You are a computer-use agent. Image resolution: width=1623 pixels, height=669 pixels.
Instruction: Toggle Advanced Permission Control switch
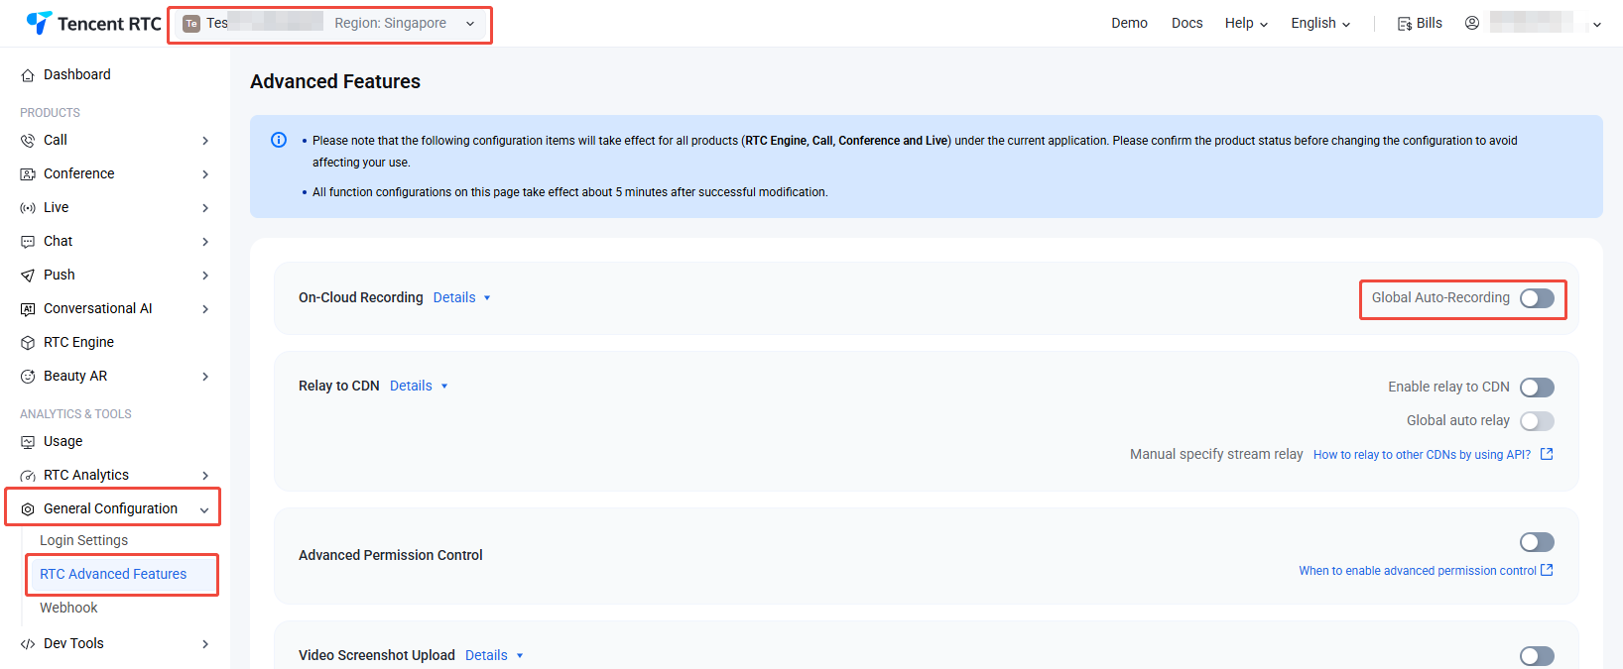click(1537, 542)
